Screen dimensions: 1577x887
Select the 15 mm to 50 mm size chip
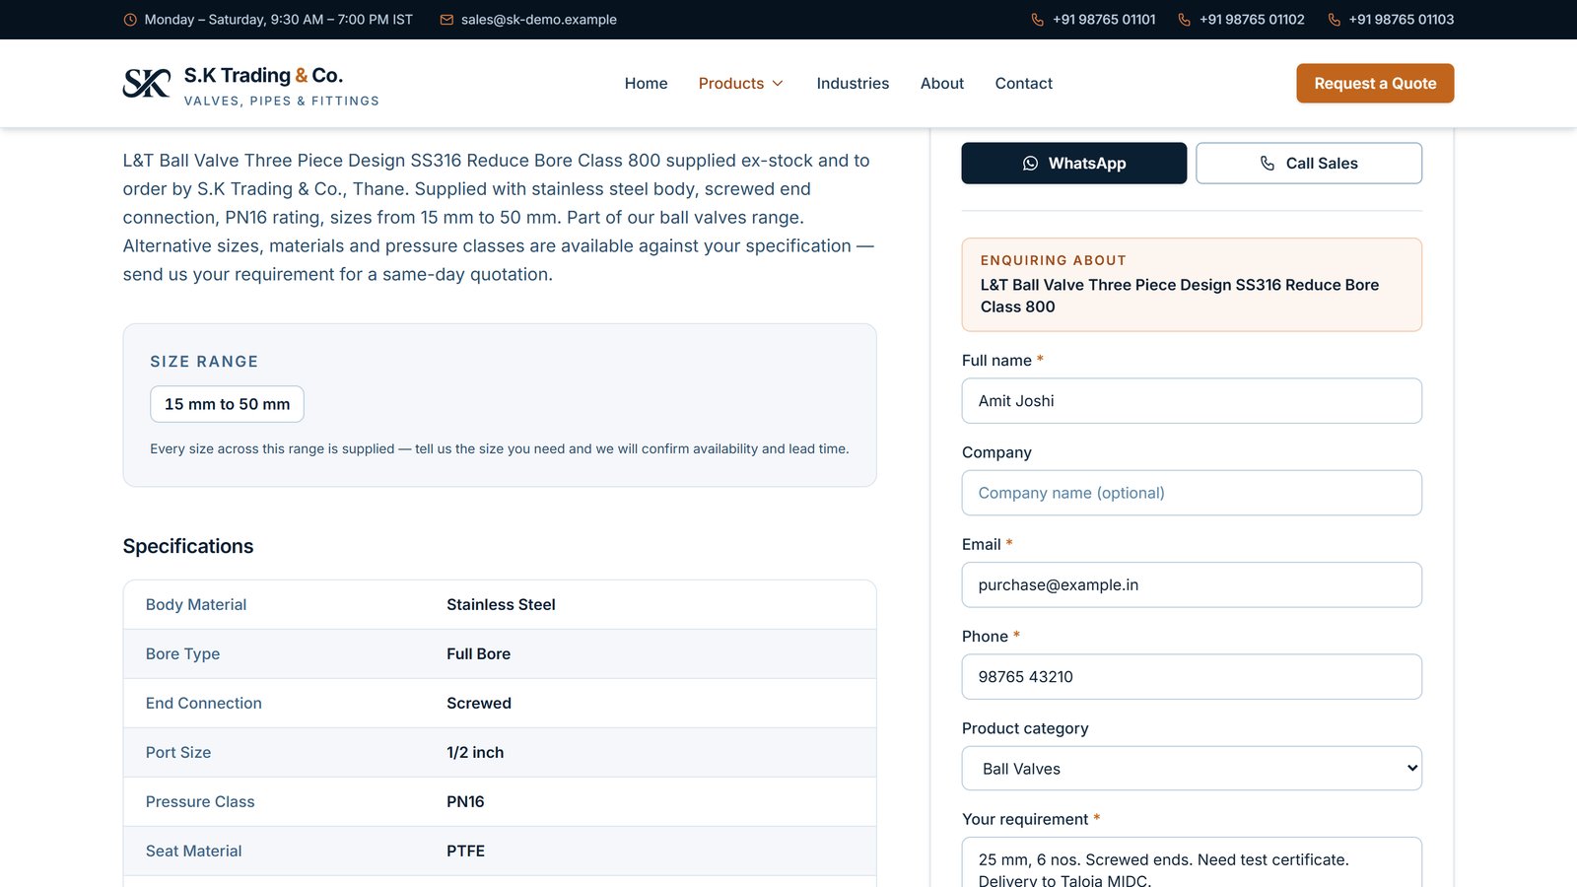coord(227,404)
